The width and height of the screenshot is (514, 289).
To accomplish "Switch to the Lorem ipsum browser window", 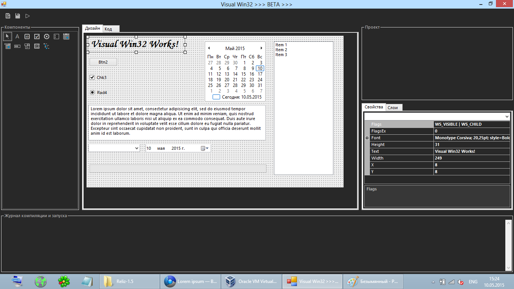I will point(191,281).
